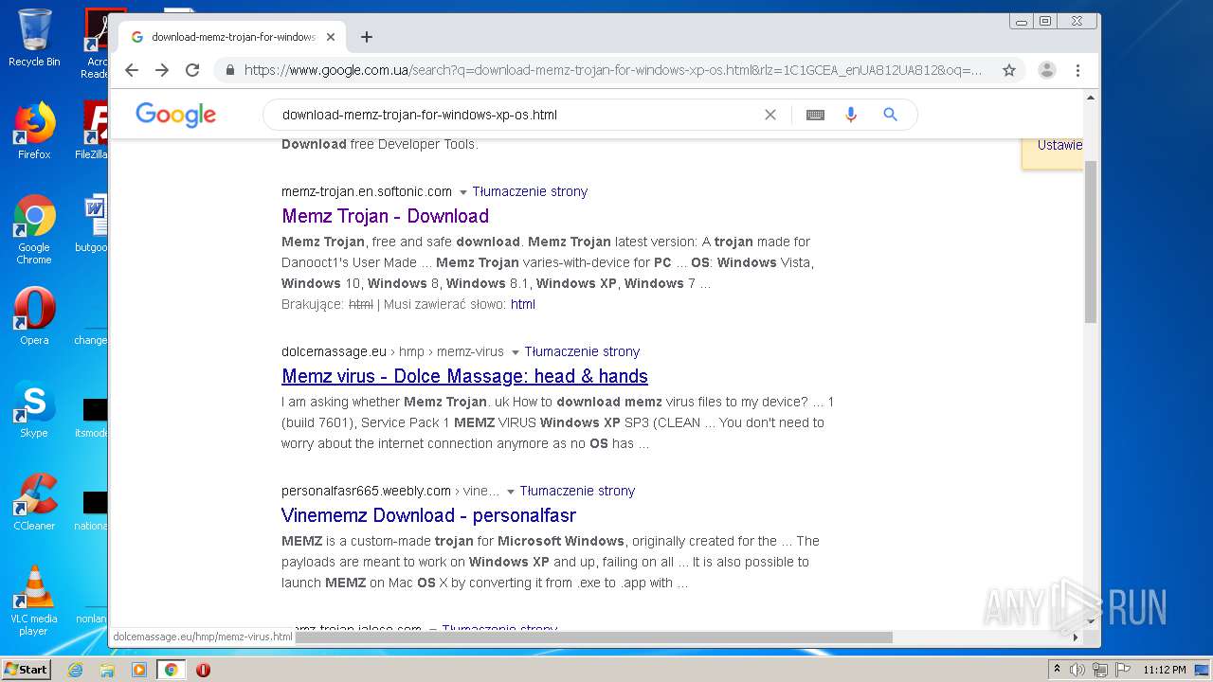The width and height of the screenshot is (1213, 682).
Task: Open a new tab with the plus button
Action: (x=367, y=37)
